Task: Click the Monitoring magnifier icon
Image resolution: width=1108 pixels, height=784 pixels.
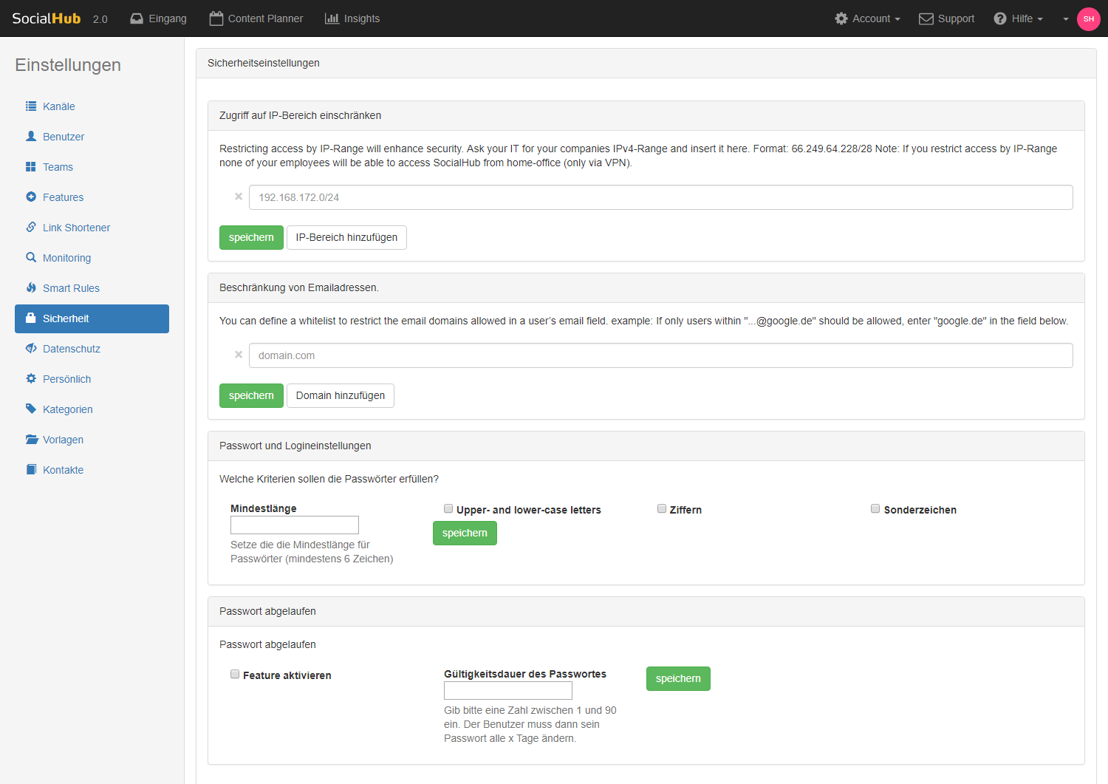Action: [x=31, y=258]
